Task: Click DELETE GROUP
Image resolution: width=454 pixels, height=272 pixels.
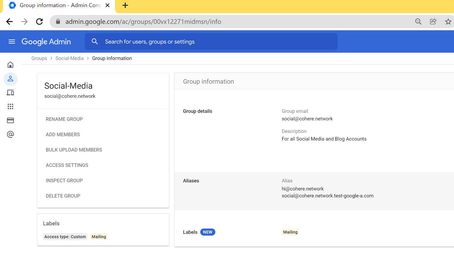Action: point(63,196)
